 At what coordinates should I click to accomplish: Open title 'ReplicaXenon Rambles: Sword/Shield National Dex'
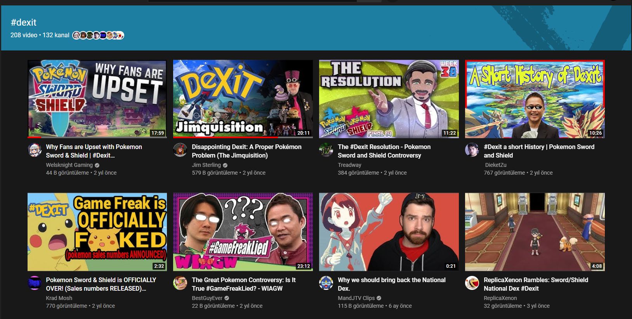pos(536,284)
